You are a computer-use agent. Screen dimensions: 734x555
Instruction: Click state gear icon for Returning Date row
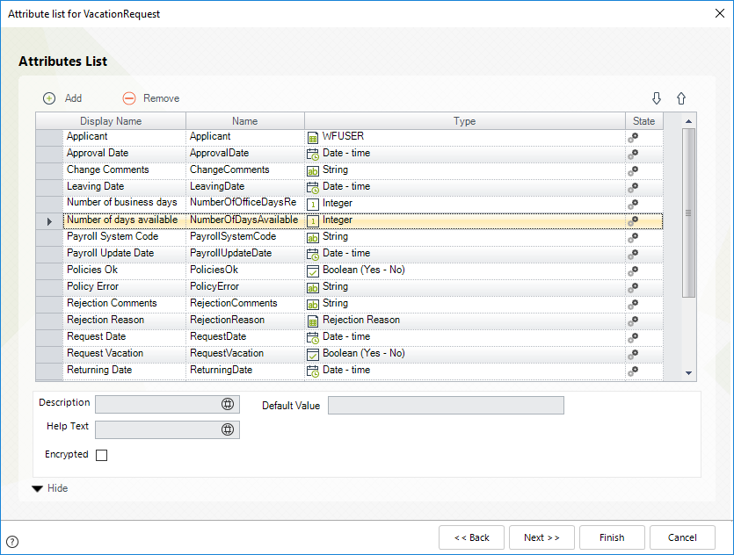(633, 371)
